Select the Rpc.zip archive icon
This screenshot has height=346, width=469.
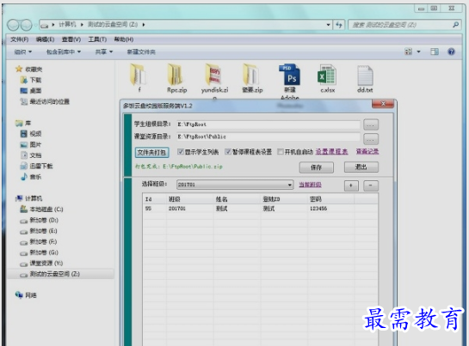176,75
